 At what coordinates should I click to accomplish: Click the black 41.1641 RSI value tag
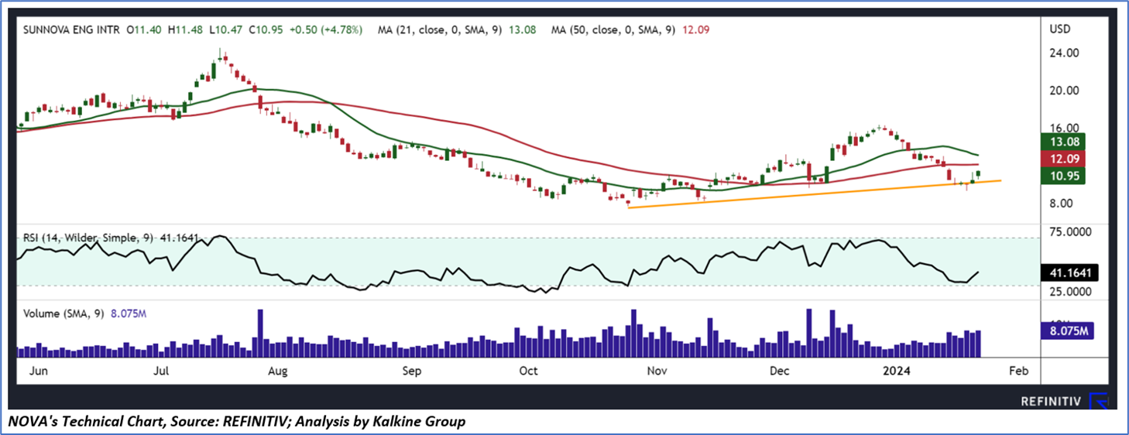1071,272
